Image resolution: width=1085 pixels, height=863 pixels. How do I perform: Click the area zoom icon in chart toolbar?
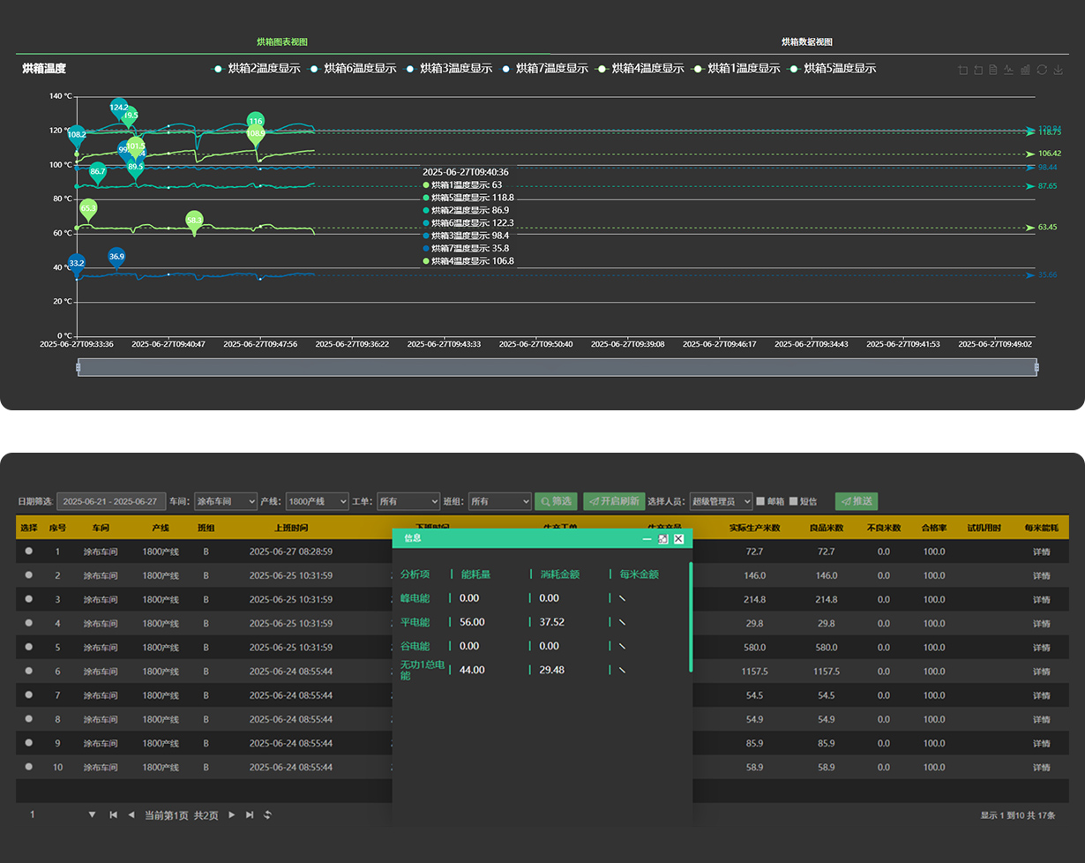963,70
